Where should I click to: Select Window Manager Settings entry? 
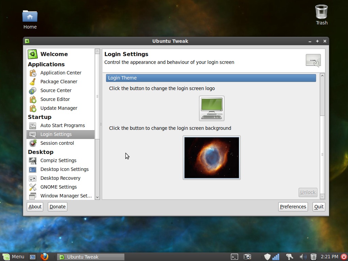point(60,196)
